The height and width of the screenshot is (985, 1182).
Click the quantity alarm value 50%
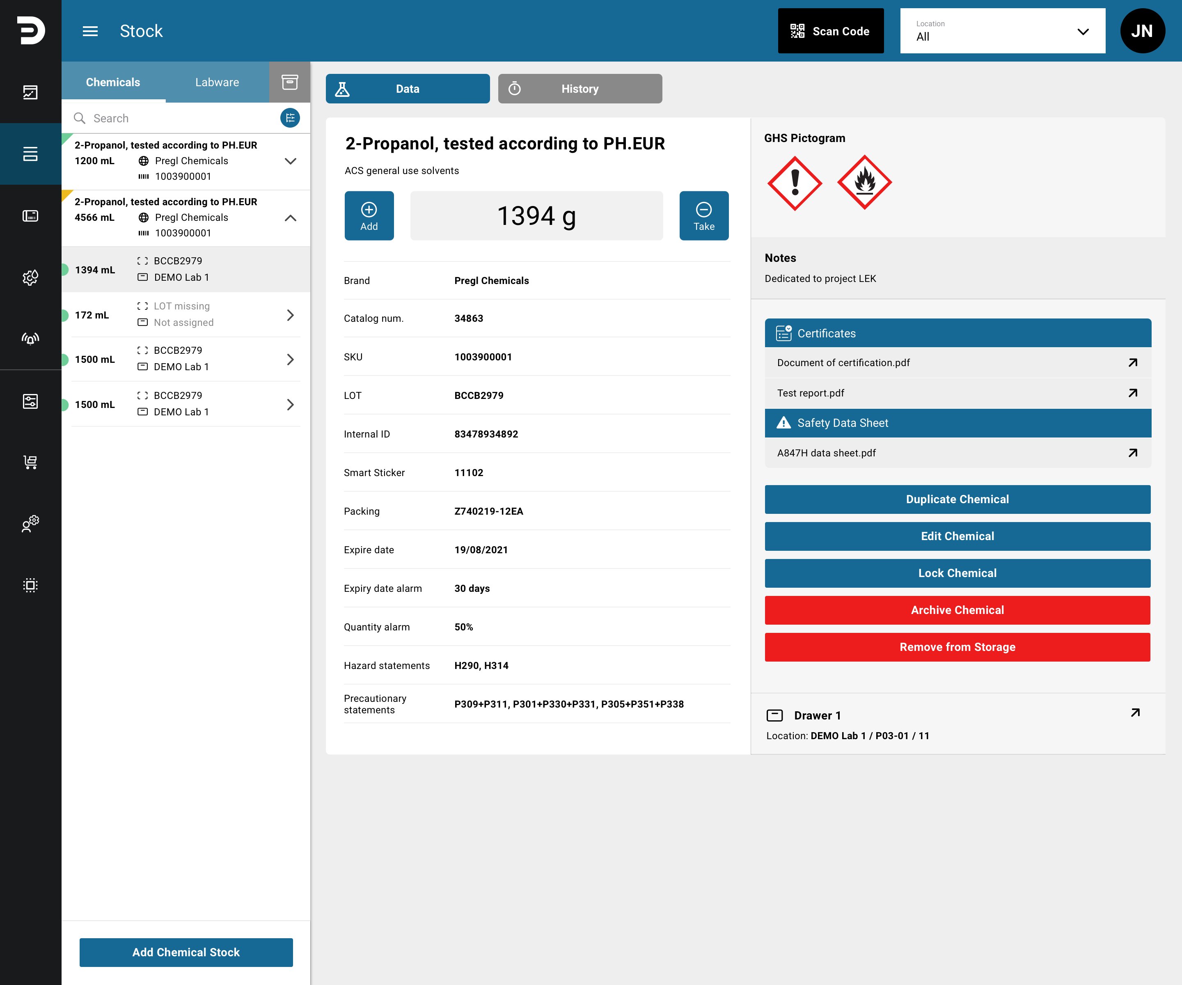click(x=464, y=626)
